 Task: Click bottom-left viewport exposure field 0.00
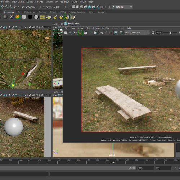[48, 95]
